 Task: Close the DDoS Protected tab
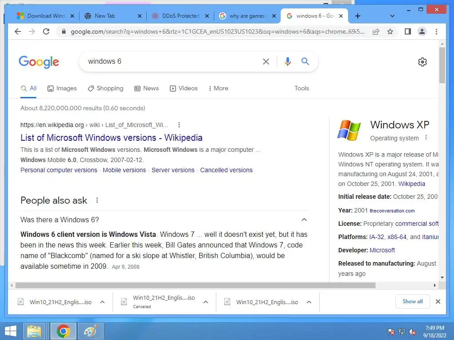click(x=207, y=16)
